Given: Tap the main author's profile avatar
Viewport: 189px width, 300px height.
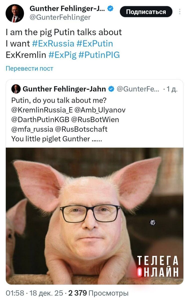Looking at the screenshot, I should click(15, 13).
